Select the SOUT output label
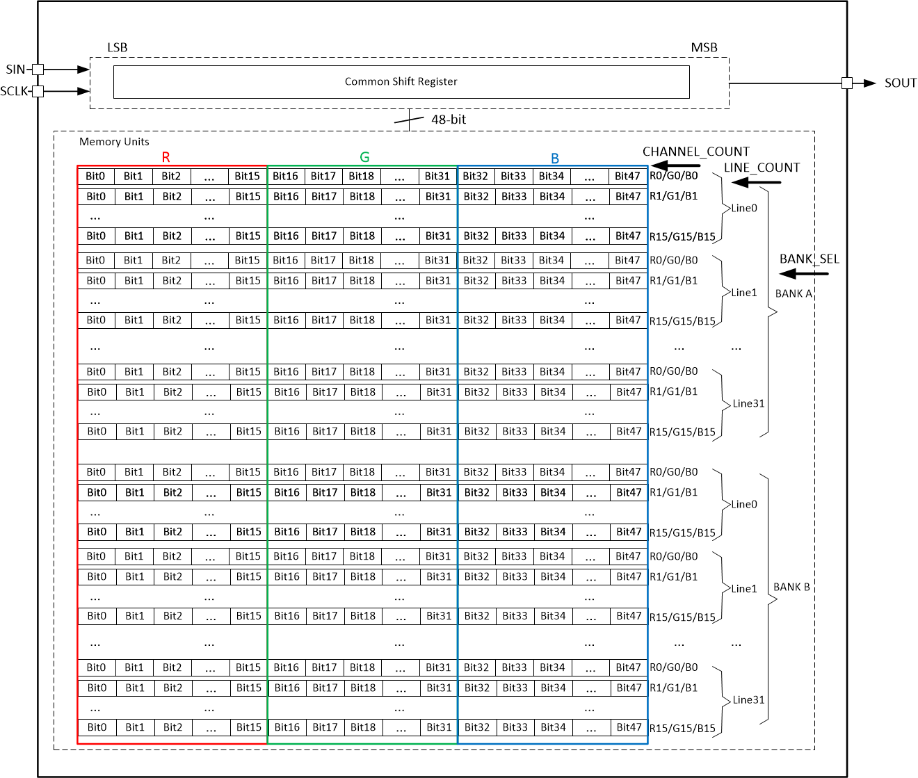 (x=901, y=83)
